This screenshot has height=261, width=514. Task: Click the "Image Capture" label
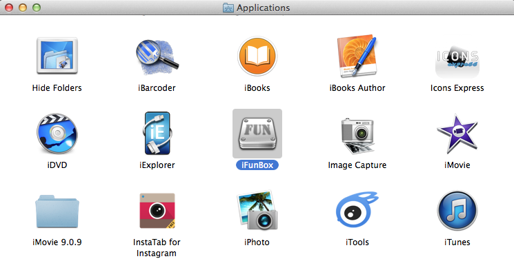click(x=357, y=165)
